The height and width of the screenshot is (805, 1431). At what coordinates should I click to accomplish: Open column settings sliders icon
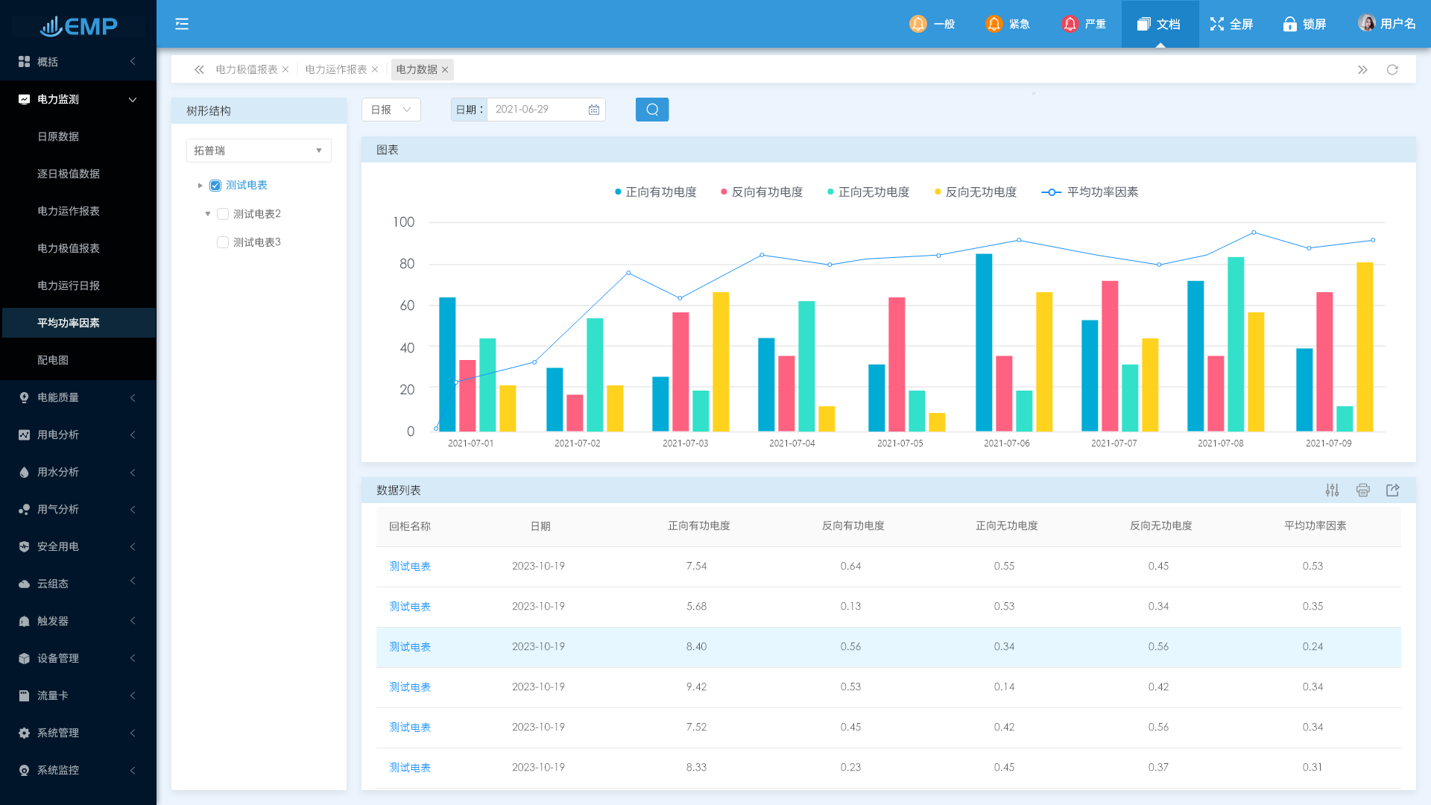click(x=1332, y=490)
